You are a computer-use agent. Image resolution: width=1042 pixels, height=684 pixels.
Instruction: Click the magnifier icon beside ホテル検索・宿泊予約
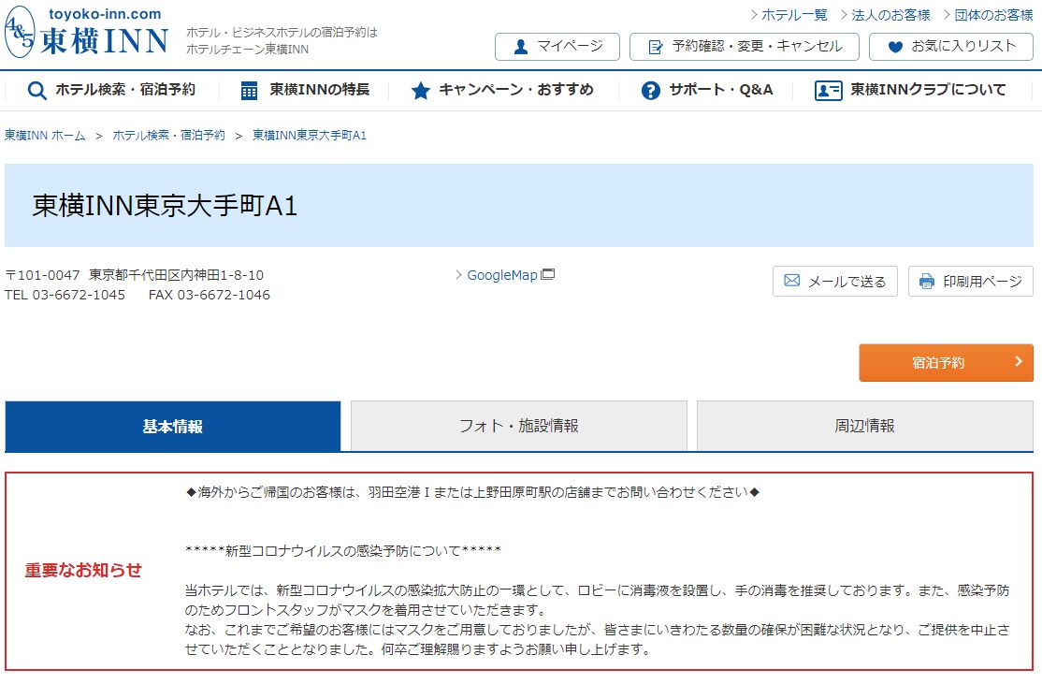(37, 91)
